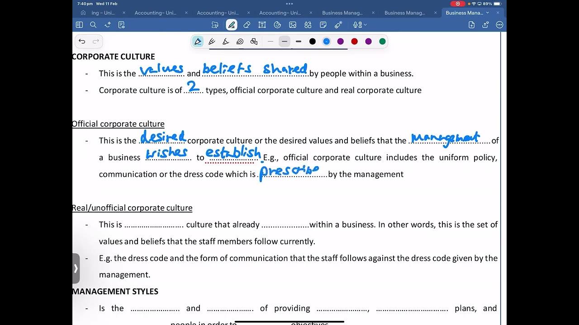
Task: Open the selected blue color options
Action: coord(327,42)
